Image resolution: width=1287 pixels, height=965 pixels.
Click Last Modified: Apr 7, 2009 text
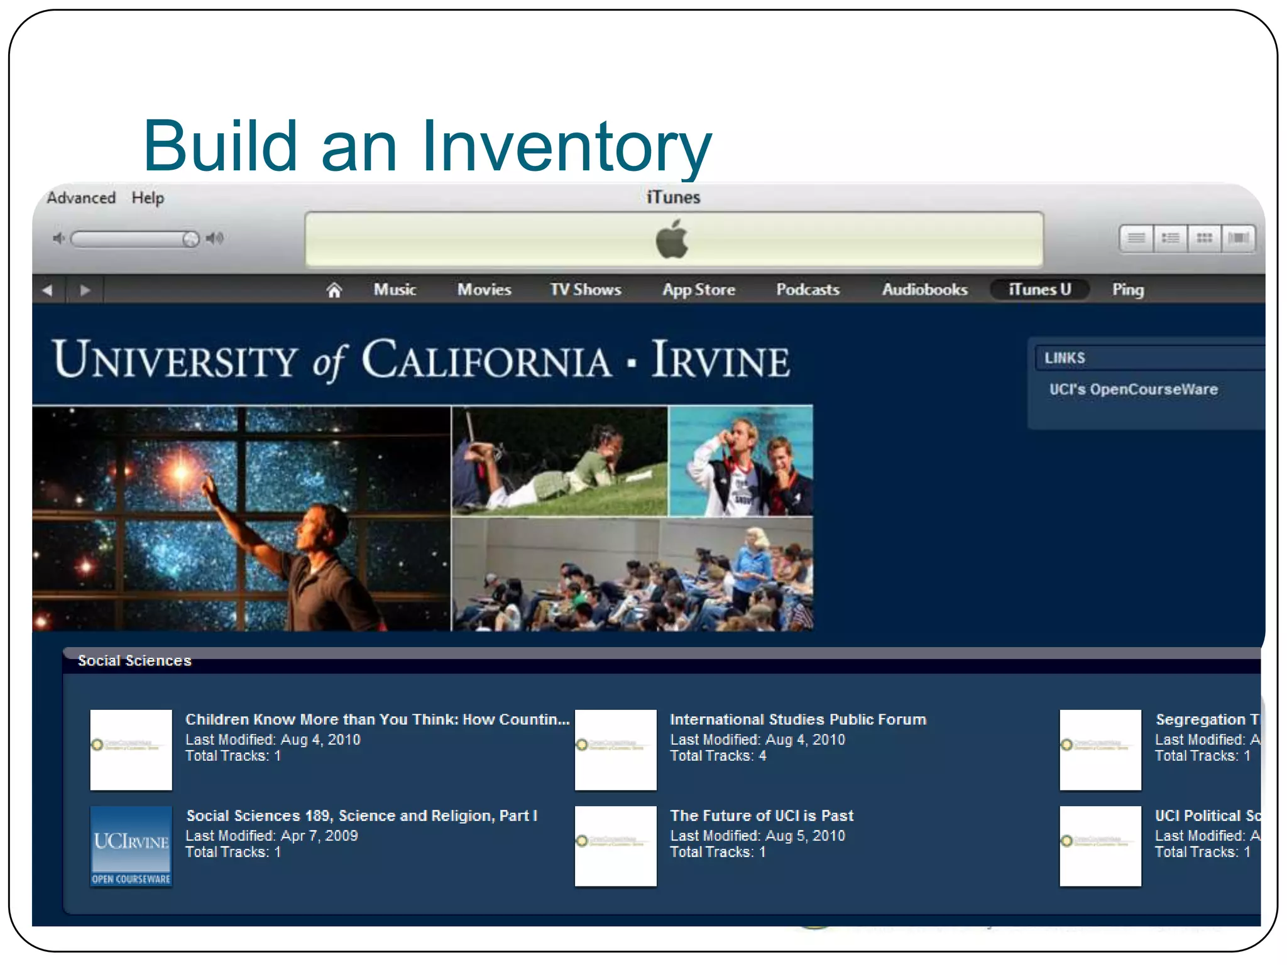[x=271, y=836]
